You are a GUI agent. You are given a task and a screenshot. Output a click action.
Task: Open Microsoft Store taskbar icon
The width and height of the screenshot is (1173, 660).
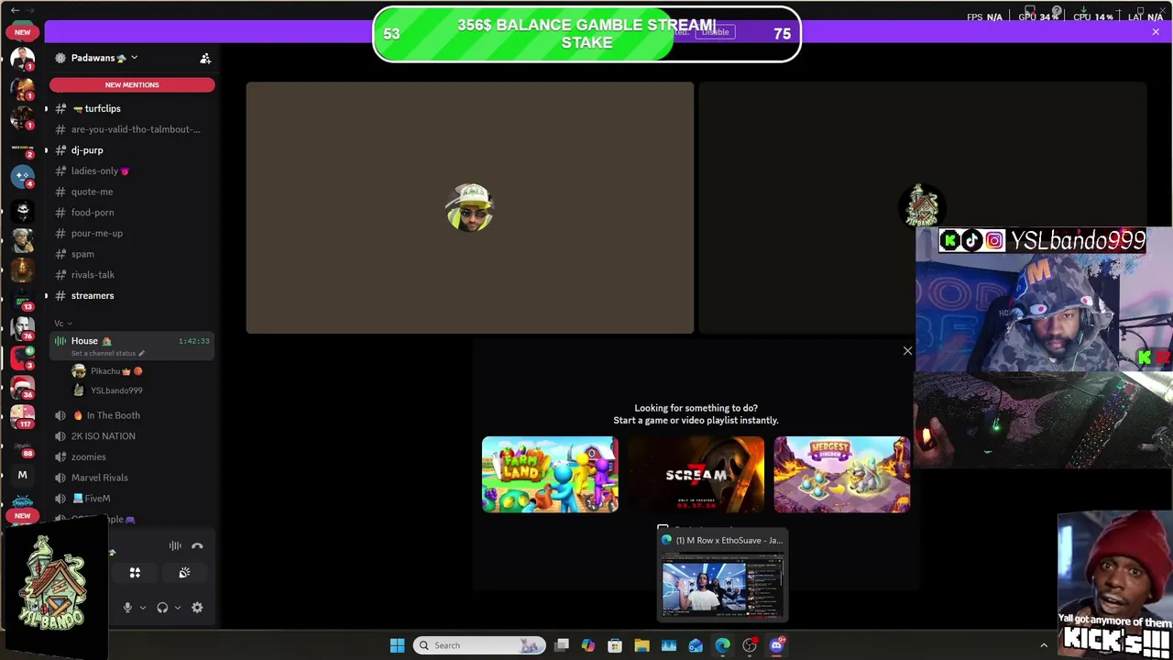(x=615, y=645)
